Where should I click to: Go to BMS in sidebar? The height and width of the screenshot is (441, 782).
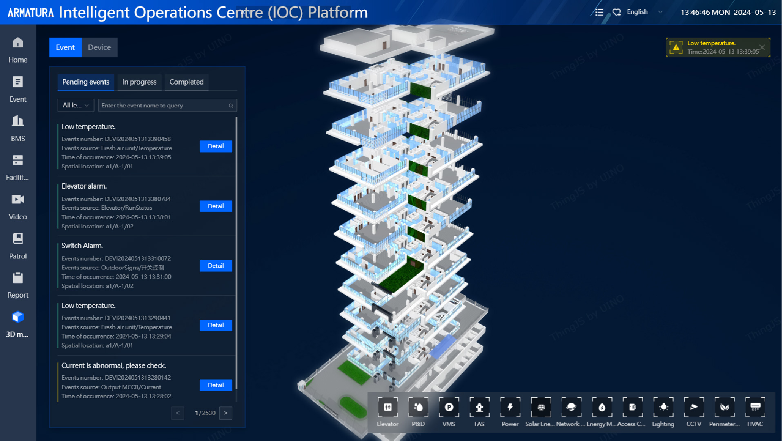point(18,128)
